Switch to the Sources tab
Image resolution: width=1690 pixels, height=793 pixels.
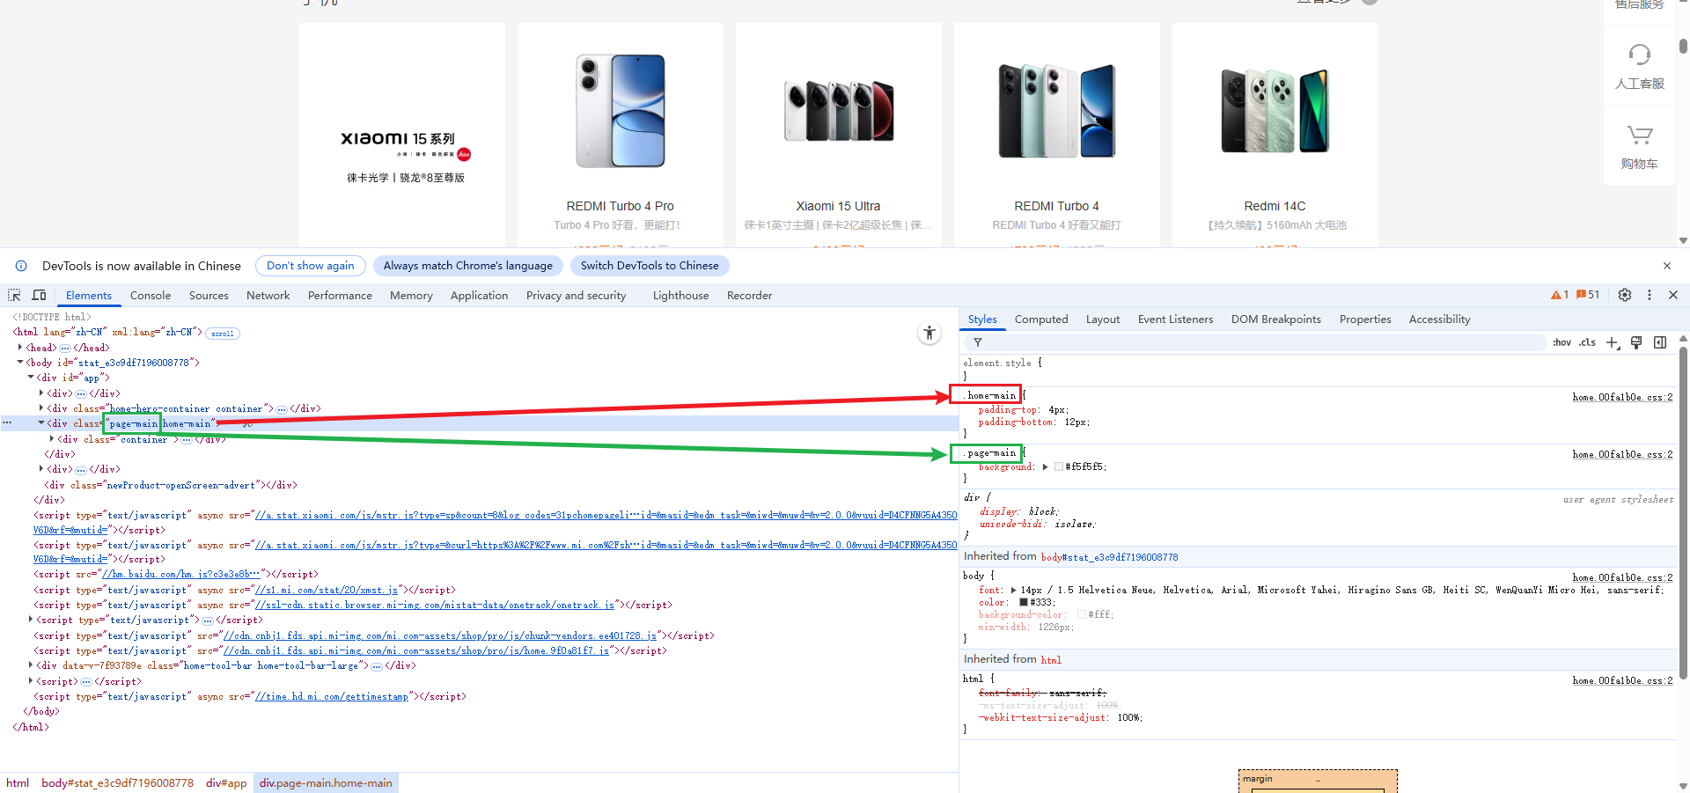pos(209,296)
